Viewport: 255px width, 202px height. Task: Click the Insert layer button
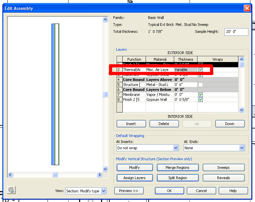coord(131,124)
